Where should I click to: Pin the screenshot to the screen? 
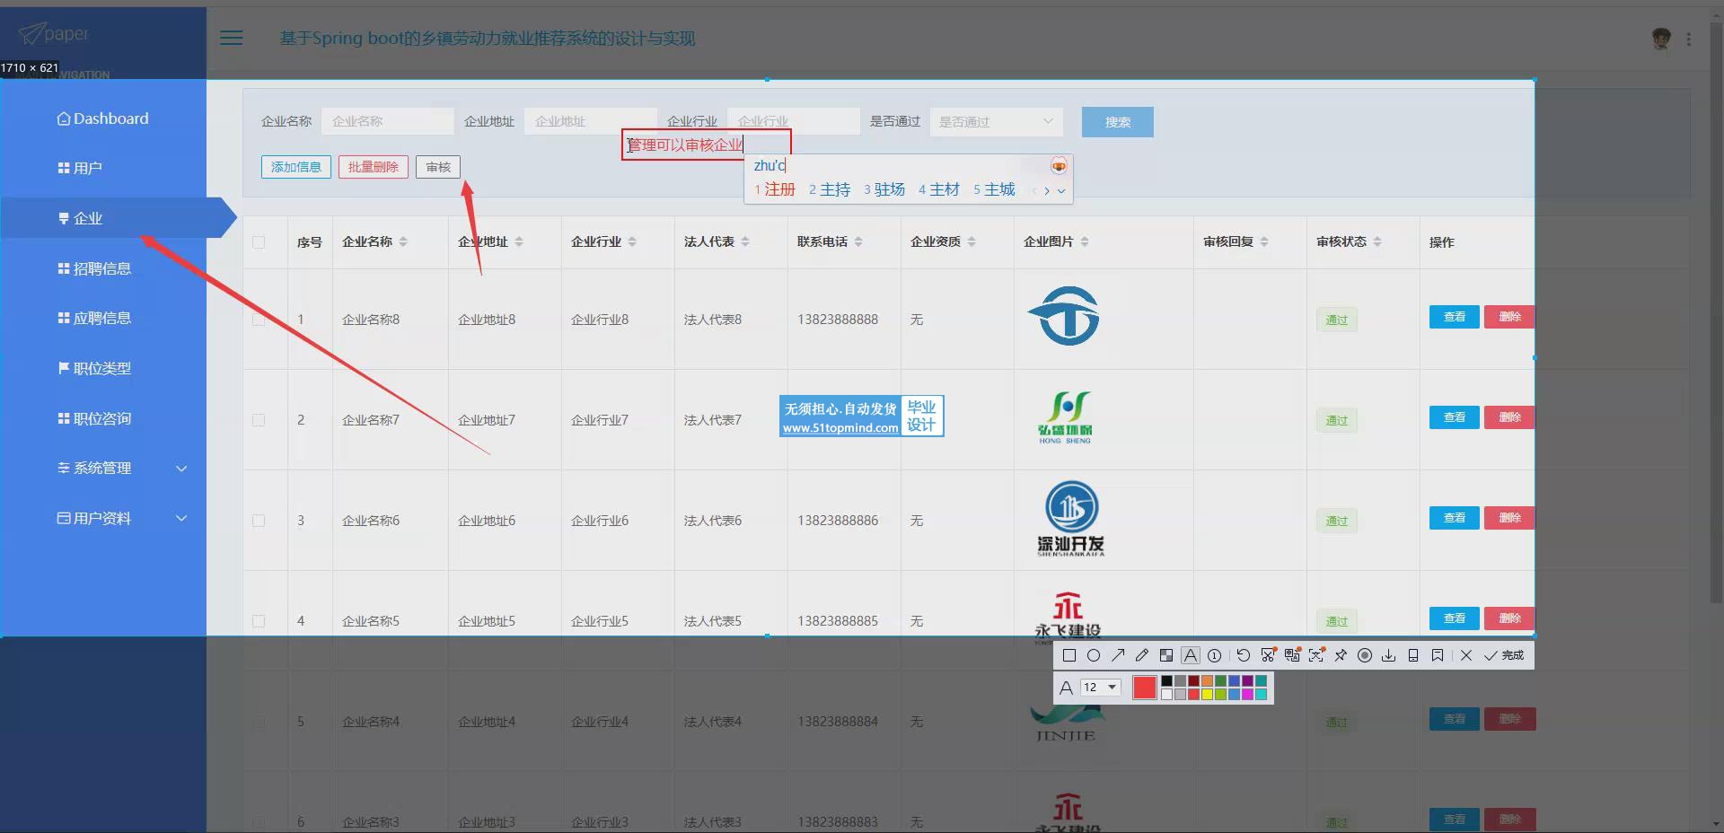click(x=1341, y=655)
